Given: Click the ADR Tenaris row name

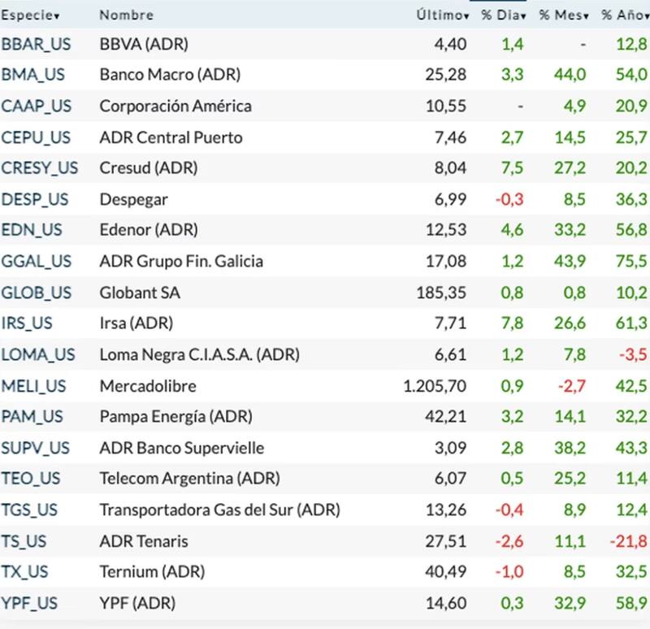Looking at the screenshot, I should 144,541.
